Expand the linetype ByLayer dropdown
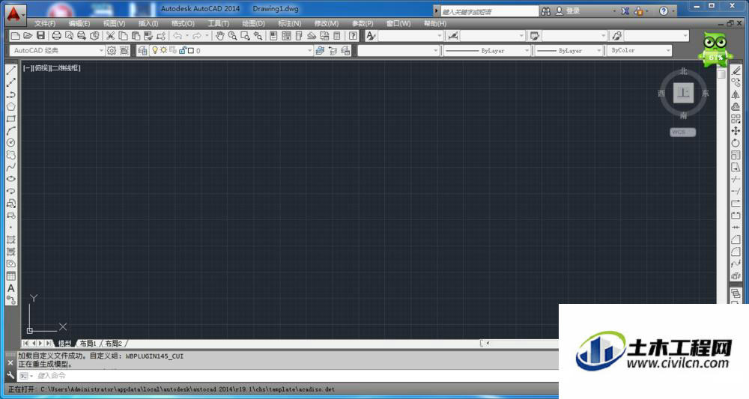749x399 pixels. 527,51
